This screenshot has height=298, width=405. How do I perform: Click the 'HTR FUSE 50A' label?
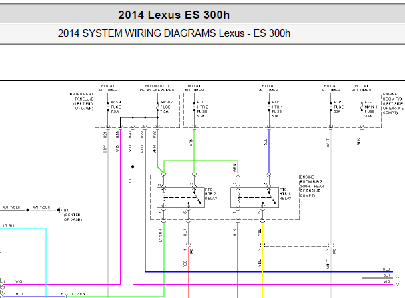click(x=339, y=107)
